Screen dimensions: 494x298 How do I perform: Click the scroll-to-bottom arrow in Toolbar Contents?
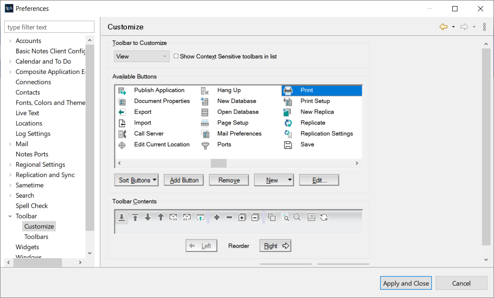[122, 217]
